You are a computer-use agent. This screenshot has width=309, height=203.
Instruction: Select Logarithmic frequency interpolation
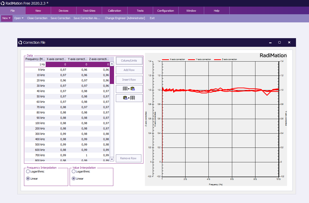click(x=28, y=171)
